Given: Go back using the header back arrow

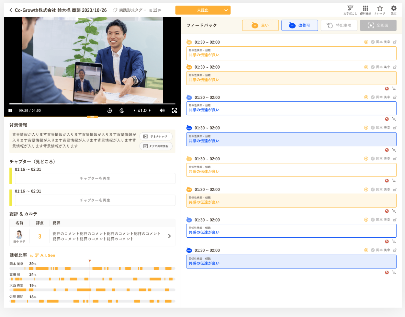Looking at the screenshot, I should (11, 10).
